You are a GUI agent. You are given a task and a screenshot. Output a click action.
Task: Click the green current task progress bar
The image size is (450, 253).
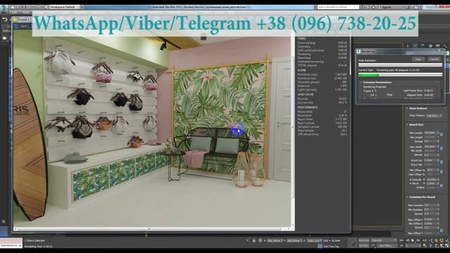400,74
